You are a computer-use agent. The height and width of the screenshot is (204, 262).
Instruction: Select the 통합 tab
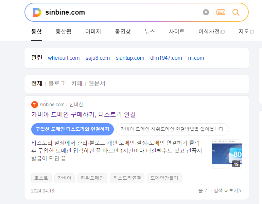[x=36, y=32]
